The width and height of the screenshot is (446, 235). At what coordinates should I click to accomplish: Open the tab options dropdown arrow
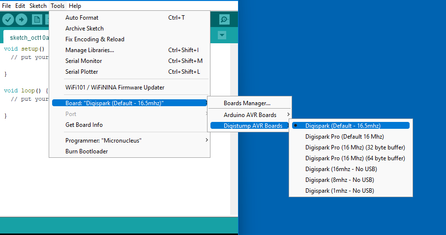point(222,35)
